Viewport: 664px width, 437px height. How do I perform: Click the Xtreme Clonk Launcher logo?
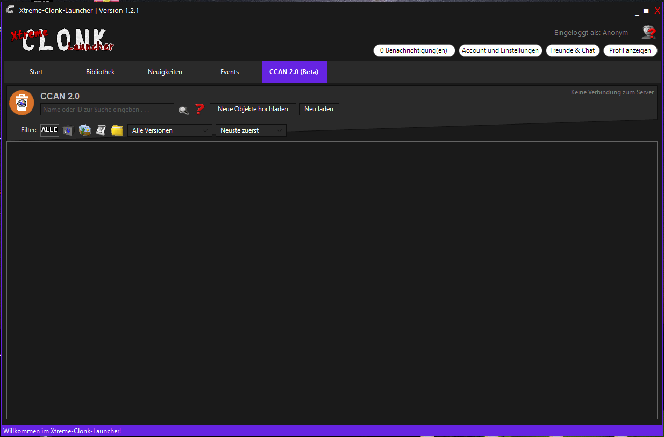click(x=62, y=40)
